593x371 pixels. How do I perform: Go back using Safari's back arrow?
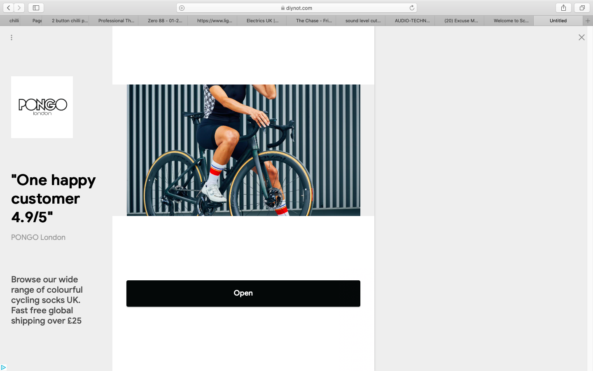pyautogui.click(x=9, y=8)
